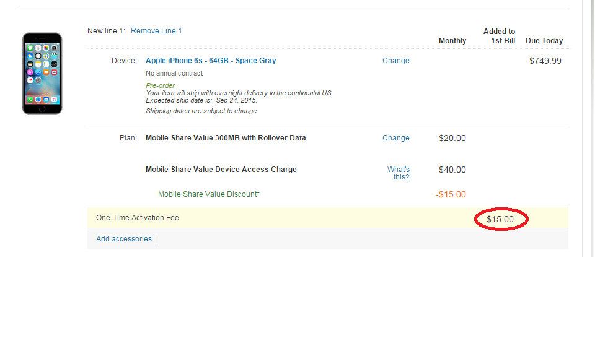Open the What's this? help link

399,173
